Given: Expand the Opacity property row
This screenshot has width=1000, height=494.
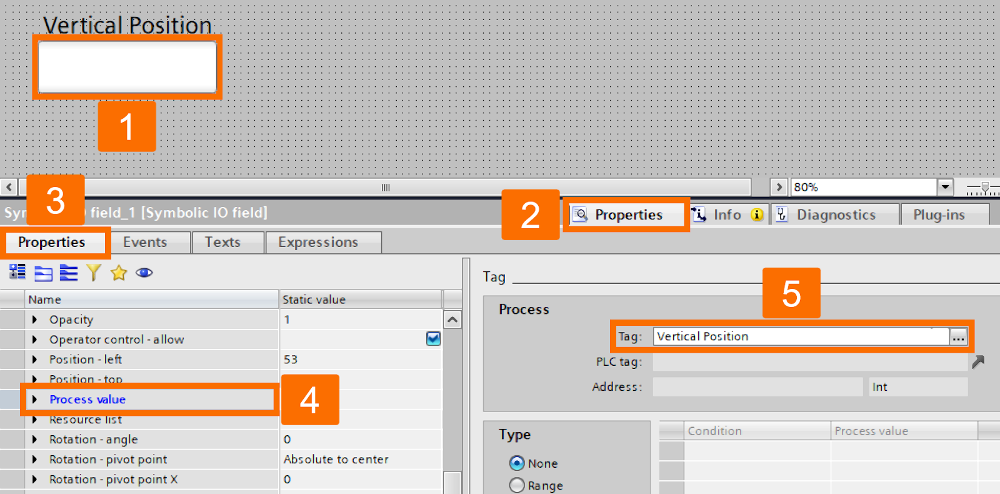Looking at the screenshot, I should [34, 320].
